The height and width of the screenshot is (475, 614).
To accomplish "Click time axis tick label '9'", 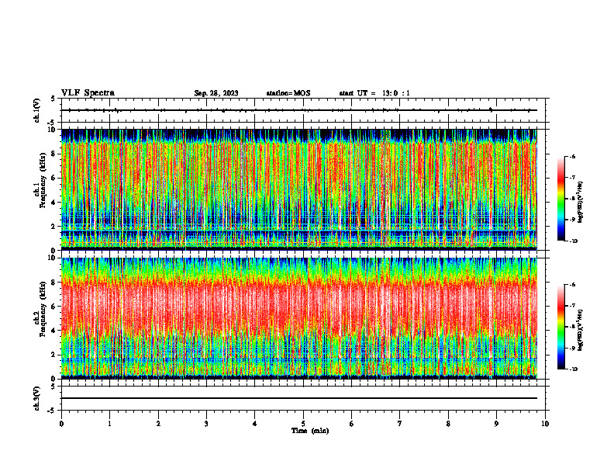I will pyautogui.click(x=496, y=424).
